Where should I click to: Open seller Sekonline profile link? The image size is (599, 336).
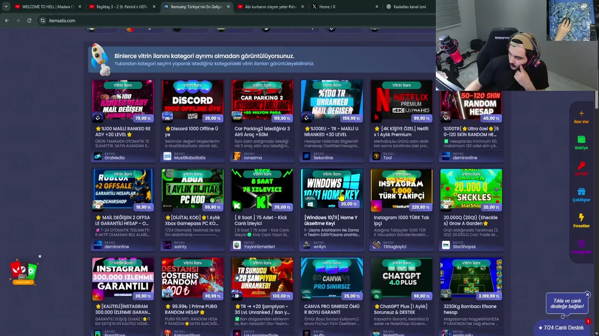[323, 158]
